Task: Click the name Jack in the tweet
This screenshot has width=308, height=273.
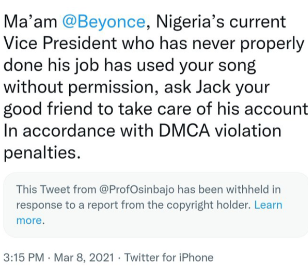Action: 206,87
